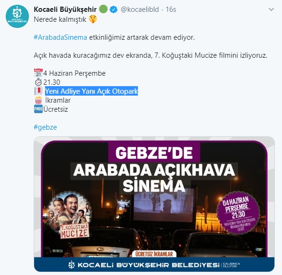Click the 7. Koğuştaki Mucize movie poster badge

[70, 215]
